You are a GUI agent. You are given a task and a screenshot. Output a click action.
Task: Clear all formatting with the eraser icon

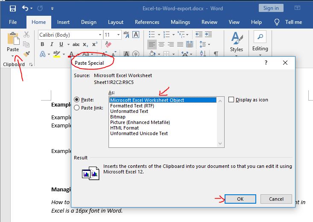click(108, 44)
